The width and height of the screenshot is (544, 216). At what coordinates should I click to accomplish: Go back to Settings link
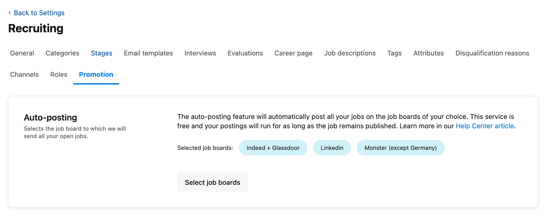[x=39, y=13]
